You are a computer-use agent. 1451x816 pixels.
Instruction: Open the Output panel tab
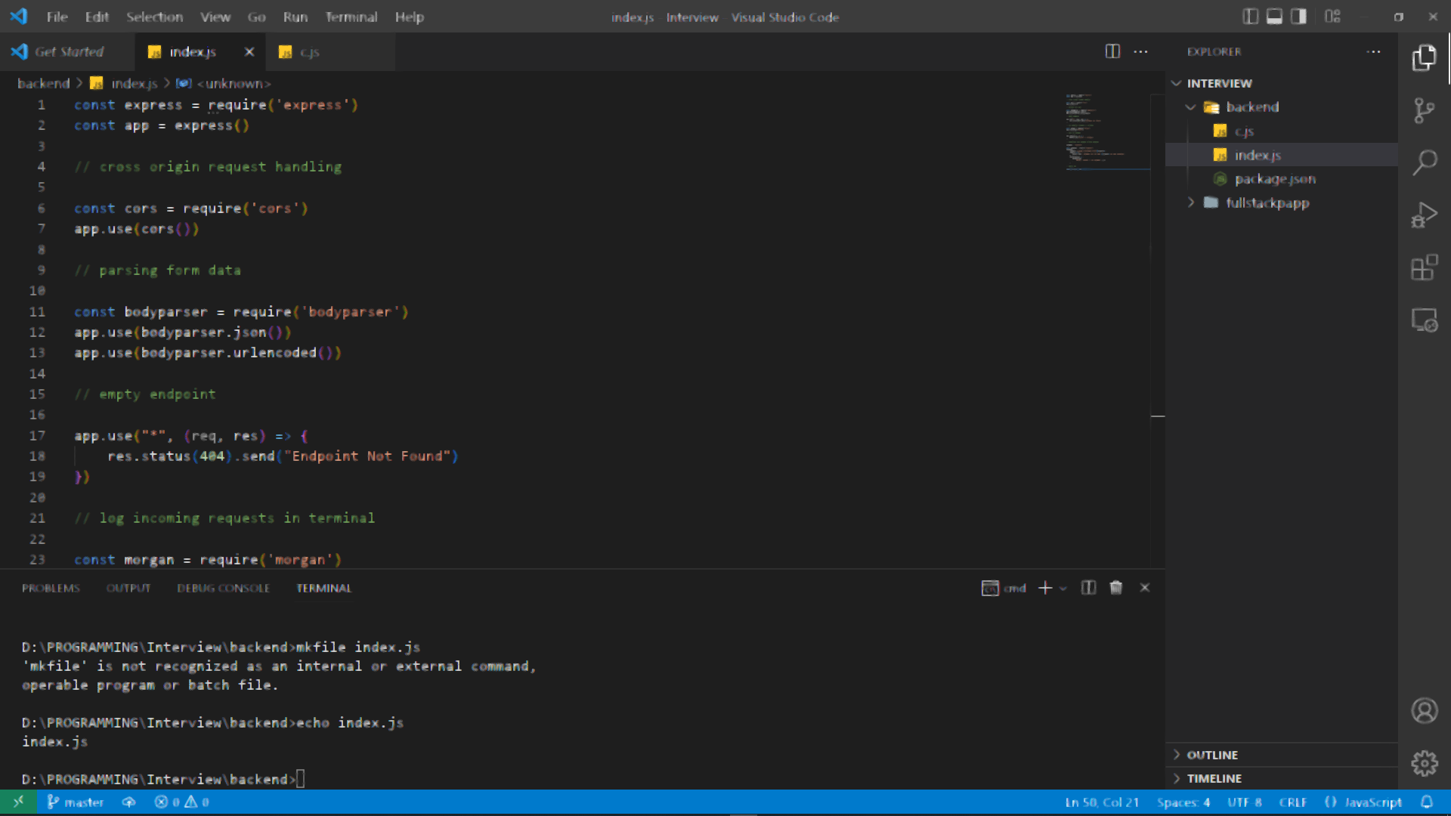click(x=128, y=588)
